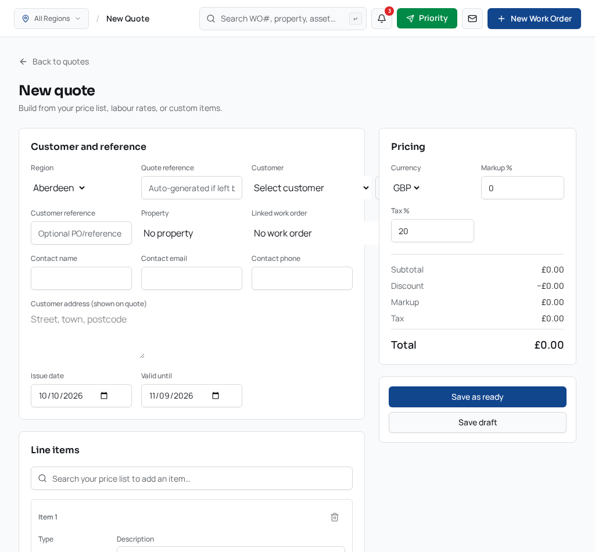Click the Contact name field
This screenshot has width=595, height=552.
coord(81,278)
